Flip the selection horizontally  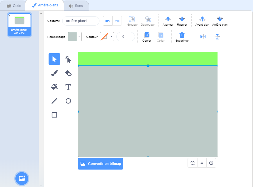203,37
